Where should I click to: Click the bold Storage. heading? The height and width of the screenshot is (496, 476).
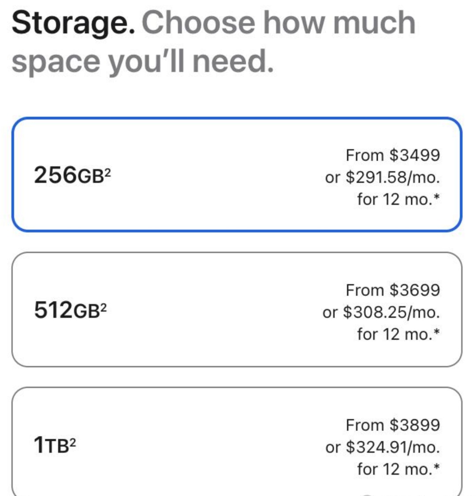pyautogui.click(x=74, y=23)
